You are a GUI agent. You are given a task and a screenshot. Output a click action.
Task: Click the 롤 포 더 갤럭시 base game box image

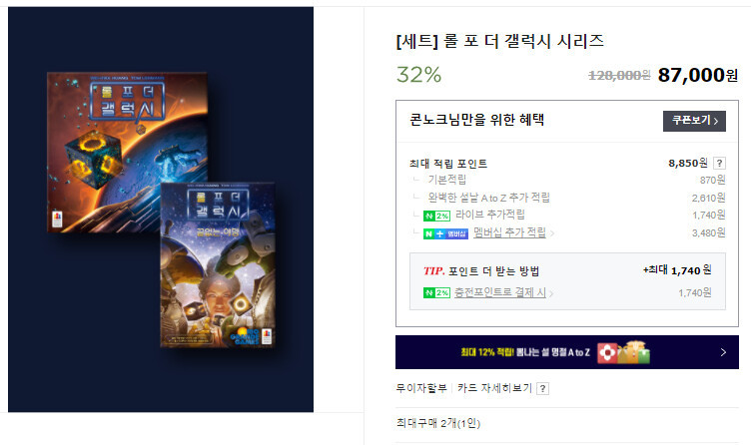(127, 153)
